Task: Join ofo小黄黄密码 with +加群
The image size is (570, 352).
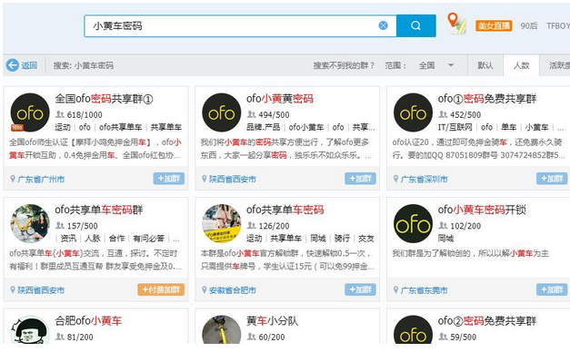Action: point(360,179)
